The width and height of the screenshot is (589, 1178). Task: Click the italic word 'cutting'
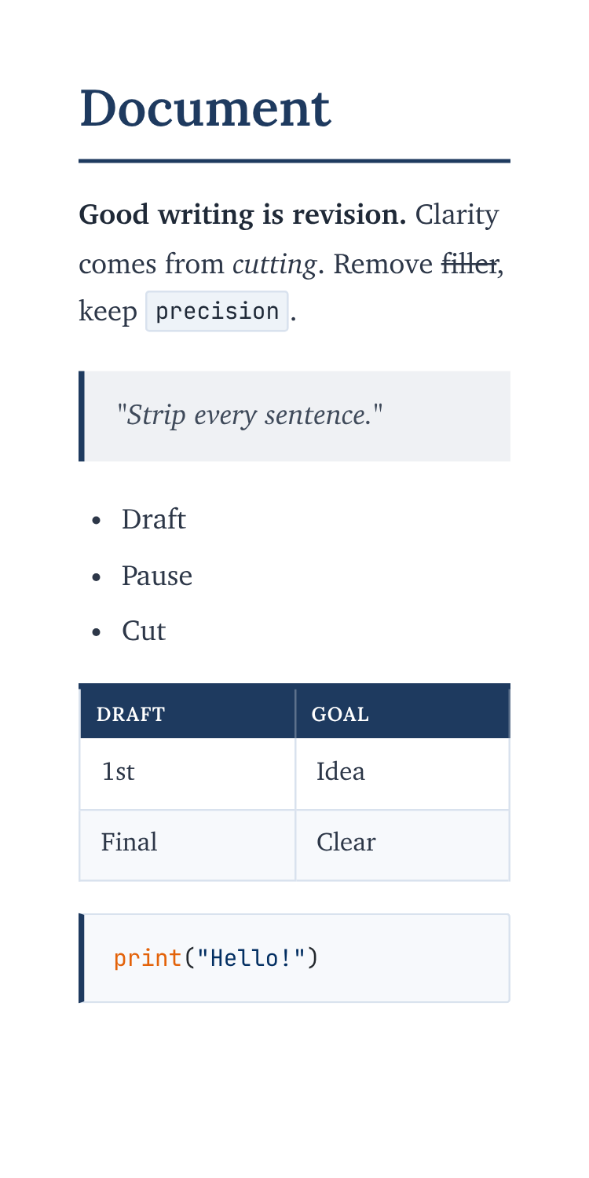pos(275,264)
